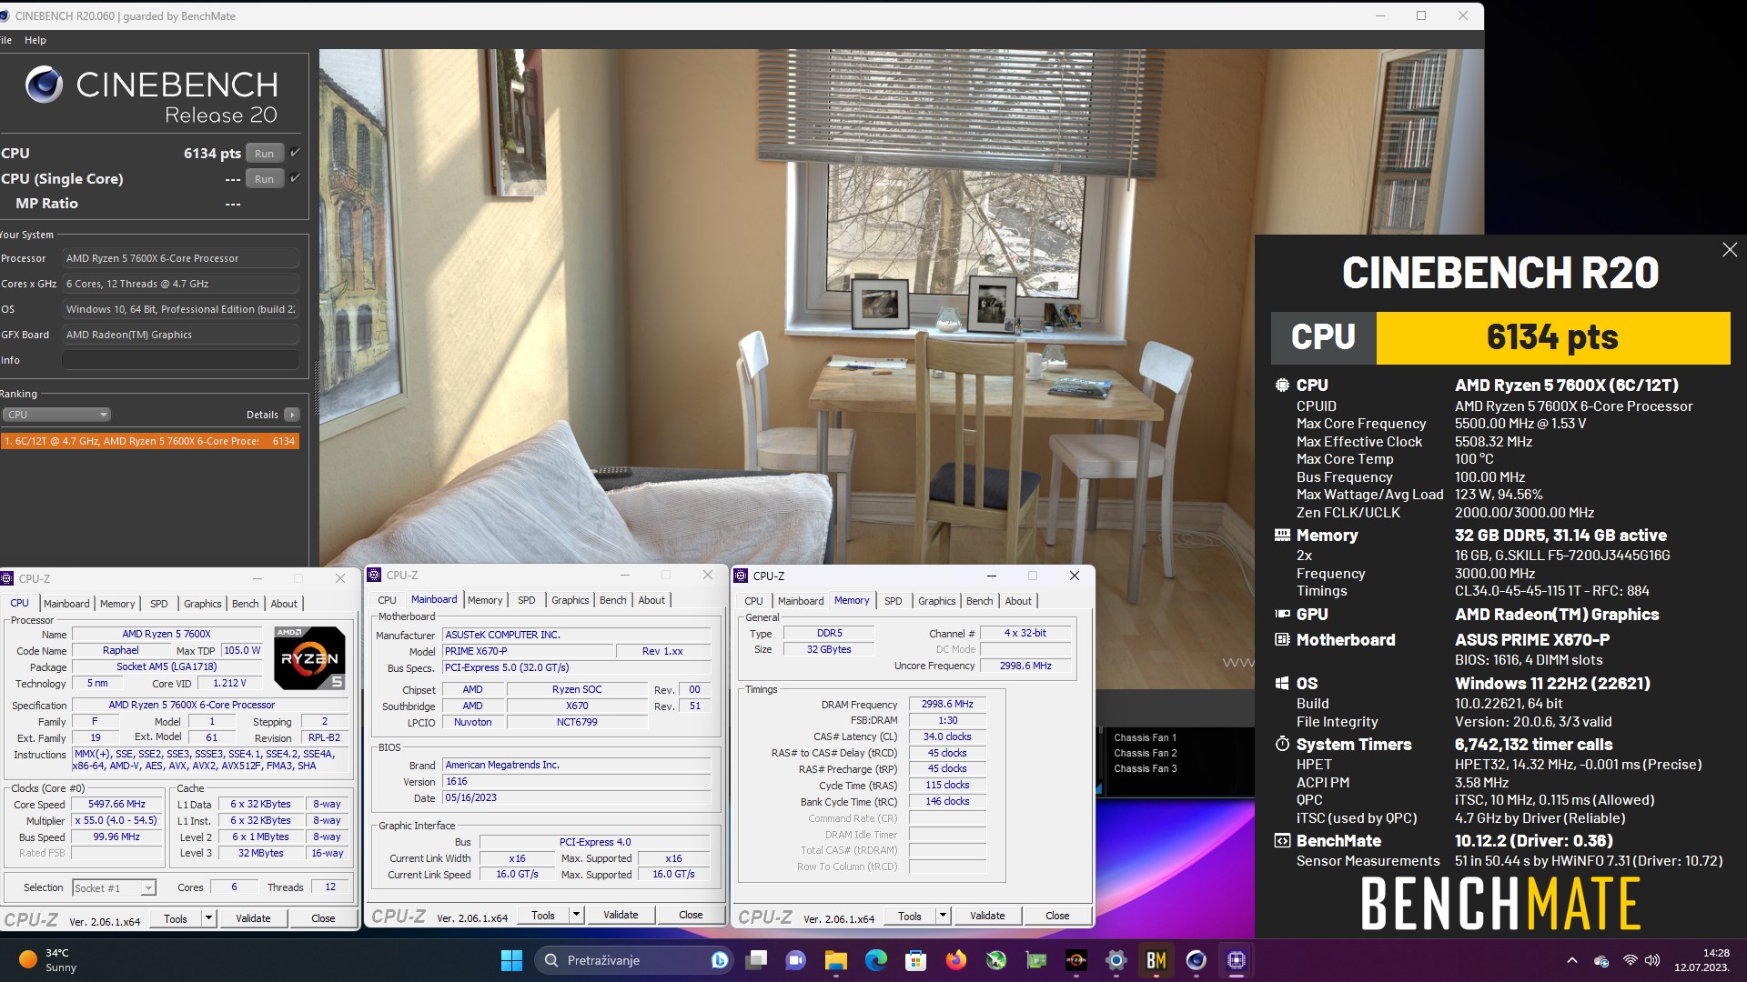Click Validate in left CPU-Z window

pyautogui.click(x=253, y=918)
